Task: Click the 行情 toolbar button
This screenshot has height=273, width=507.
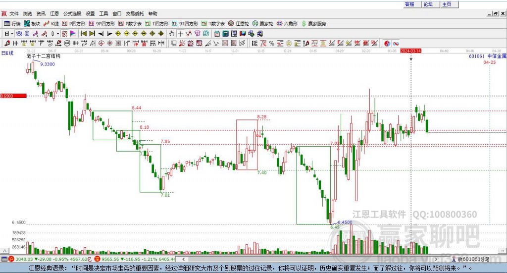Action: (x=12, y=24)
